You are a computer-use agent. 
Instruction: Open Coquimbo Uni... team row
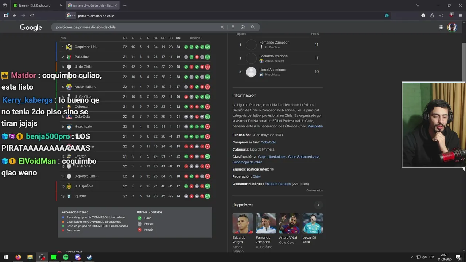coord(134,47)
